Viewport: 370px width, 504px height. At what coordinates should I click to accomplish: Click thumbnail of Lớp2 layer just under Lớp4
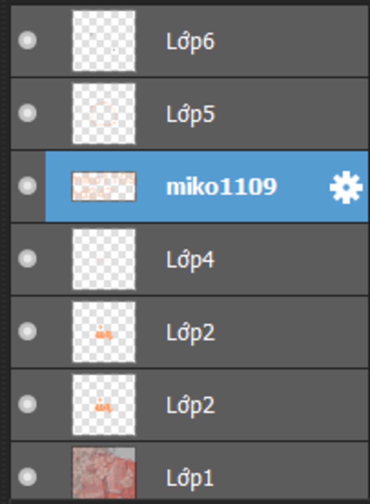[x=104, y=332]
